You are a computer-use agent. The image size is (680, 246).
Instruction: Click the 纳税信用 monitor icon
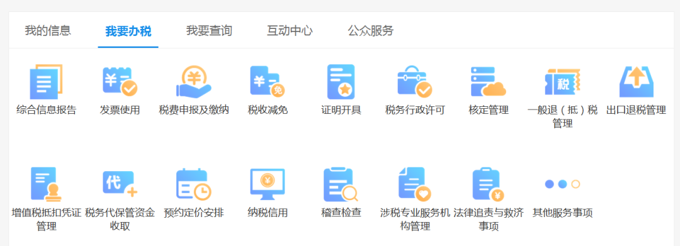click(x=267, y=184)
